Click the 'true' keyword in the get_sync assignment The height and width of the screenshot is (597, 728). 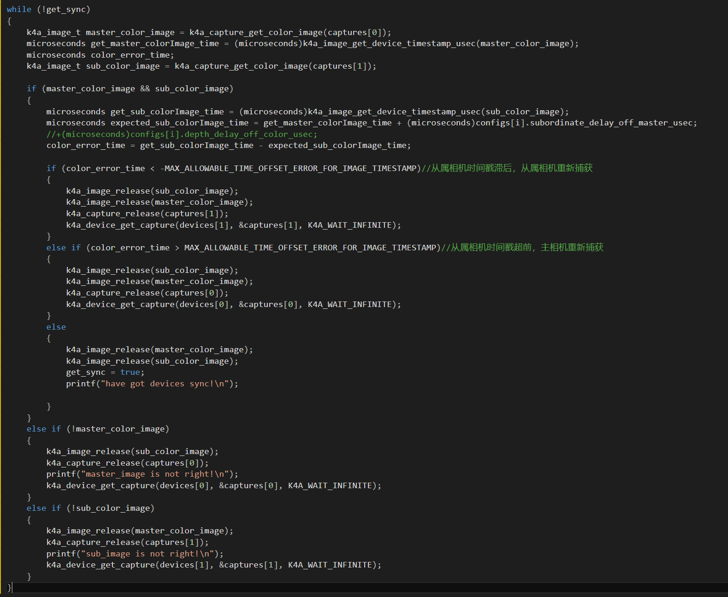click(x=130, y=372)
